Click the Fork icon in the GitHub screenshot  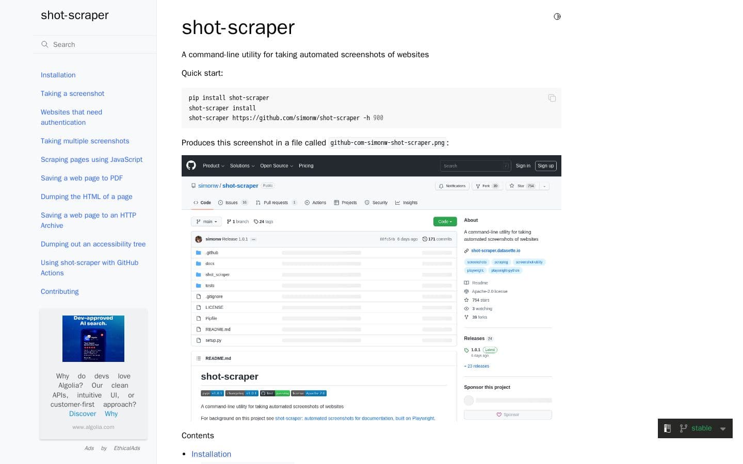click(x=478, y=186)
